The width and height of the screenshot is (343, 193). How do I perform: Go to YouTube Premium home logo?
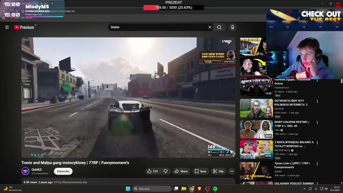point(24,27)
